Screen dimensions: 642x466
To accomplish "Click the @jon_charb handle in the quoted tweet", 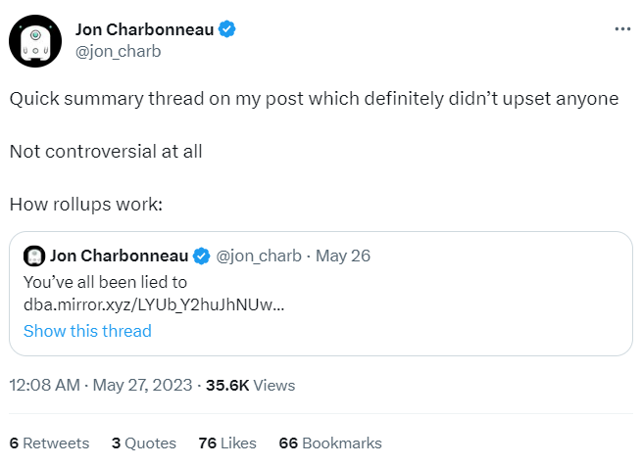I will pyautogui.click(x=258, y=256).
